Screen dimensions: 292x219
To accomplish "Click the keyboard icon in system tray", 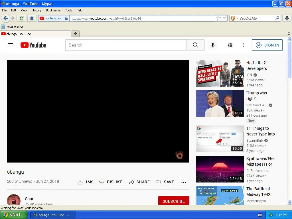I will [260, 215].
